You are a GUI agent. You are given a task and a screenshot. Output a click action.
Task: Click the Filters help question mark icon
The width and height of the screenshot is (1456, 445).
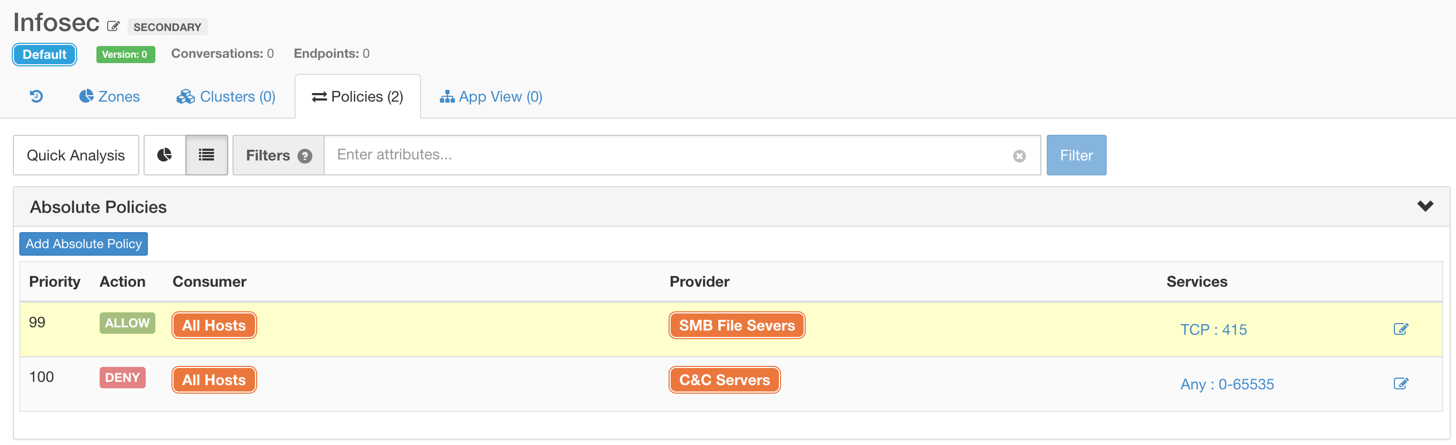(305, 156)
